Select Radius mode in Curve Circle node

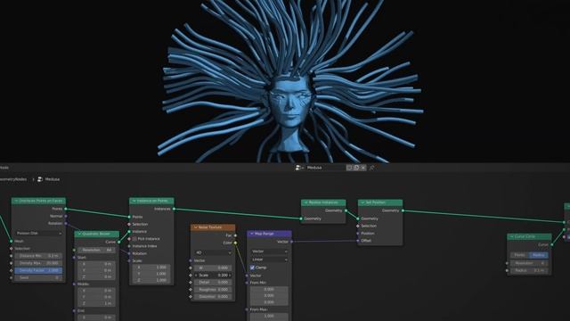coord(538,255)
